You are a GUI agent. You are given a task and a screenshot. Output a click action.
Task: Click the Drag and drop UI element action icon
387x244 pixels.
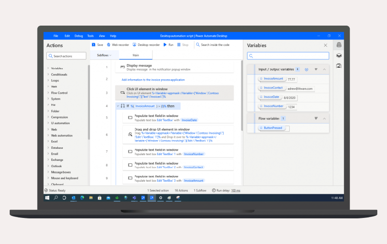pyautogui.click(x=130, y=134)
